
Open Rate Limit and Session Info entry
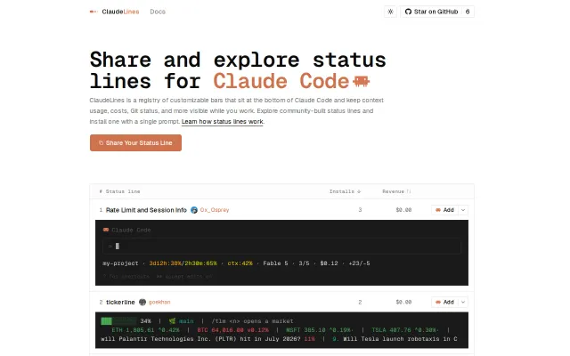(146, 210)
